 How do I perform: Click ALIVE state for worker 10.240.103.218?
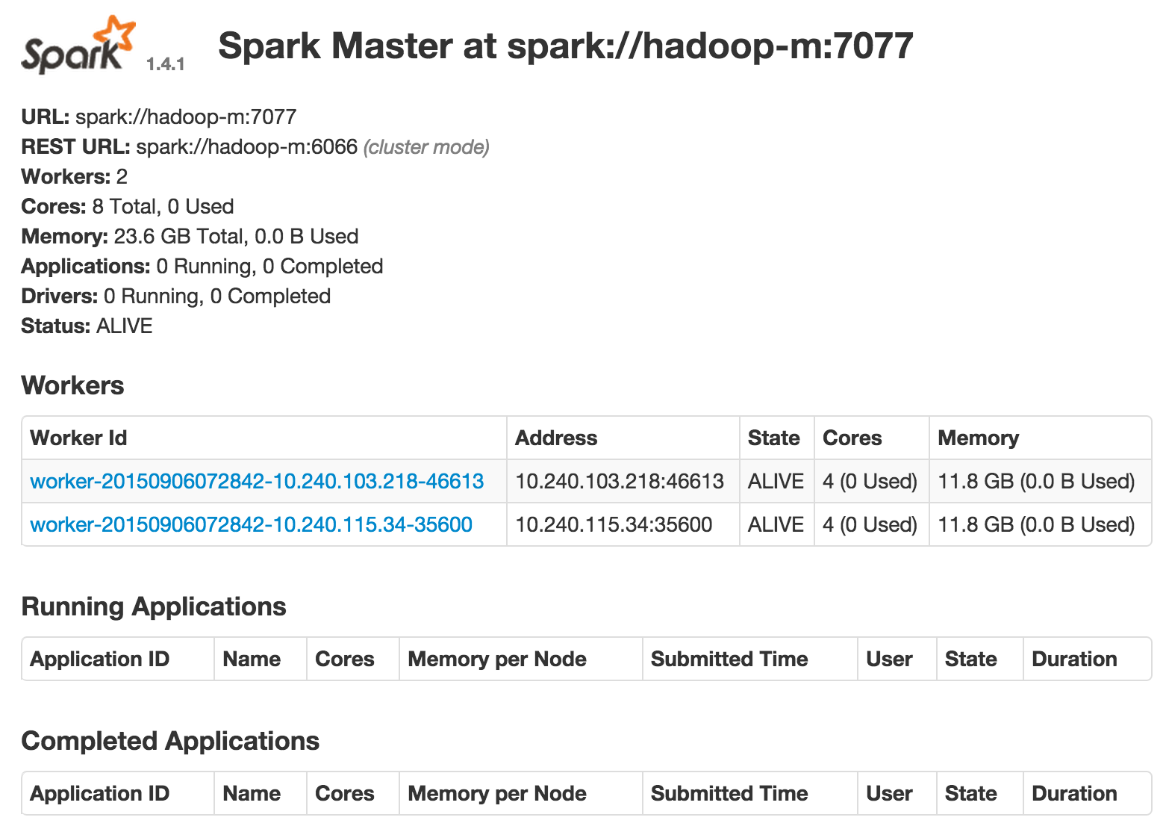tap(776, 481)
